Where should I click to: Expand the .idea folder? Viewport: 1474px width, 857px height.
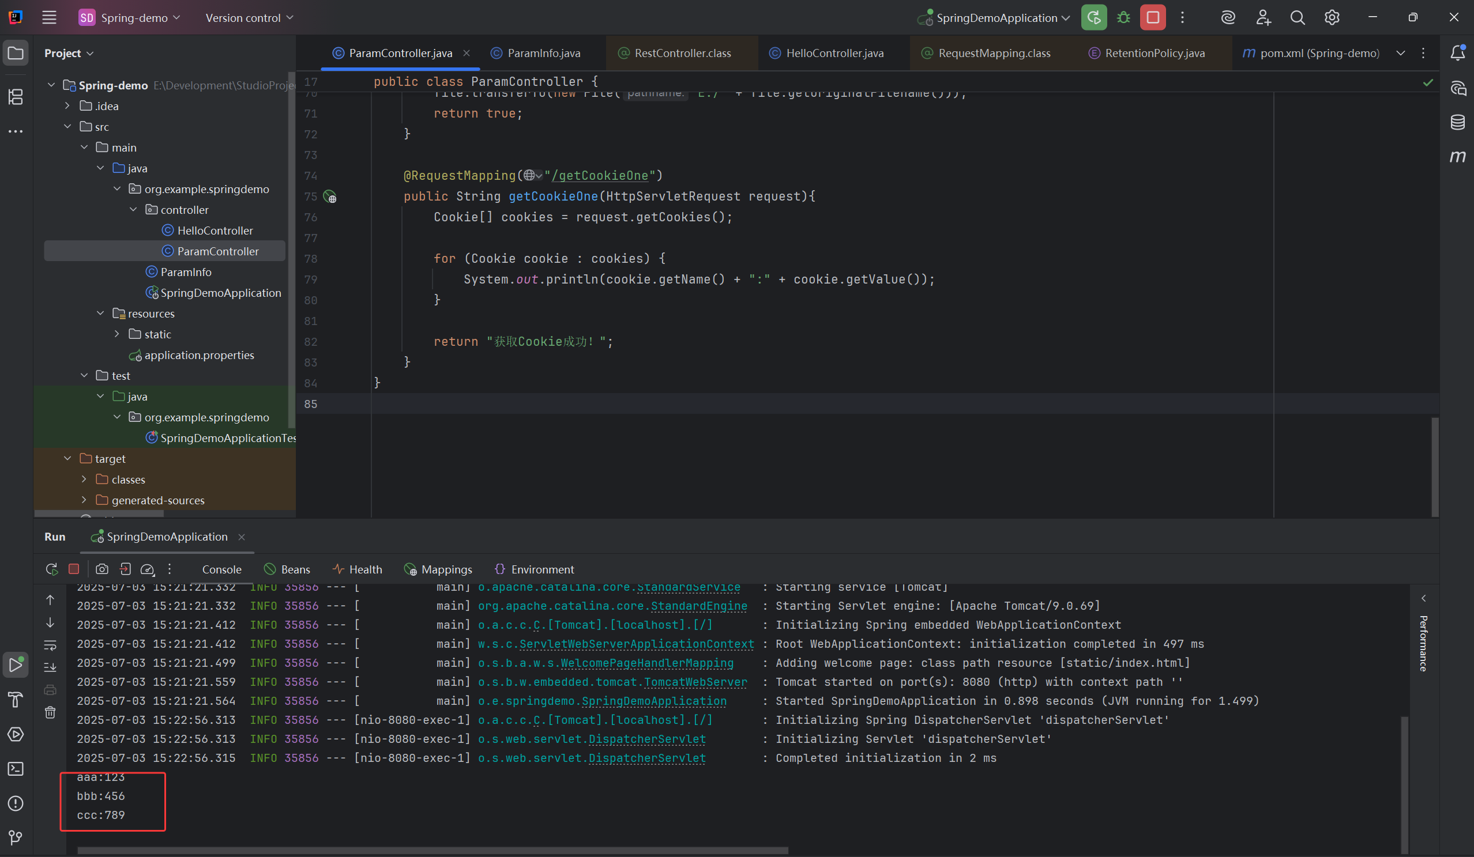click(x=68, y=106)
